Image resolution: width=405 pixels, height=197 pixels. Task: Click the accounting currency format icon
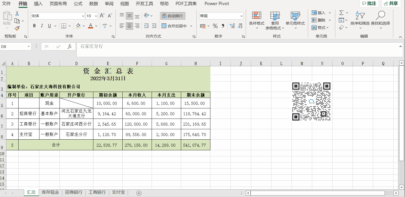coord(203,26)
